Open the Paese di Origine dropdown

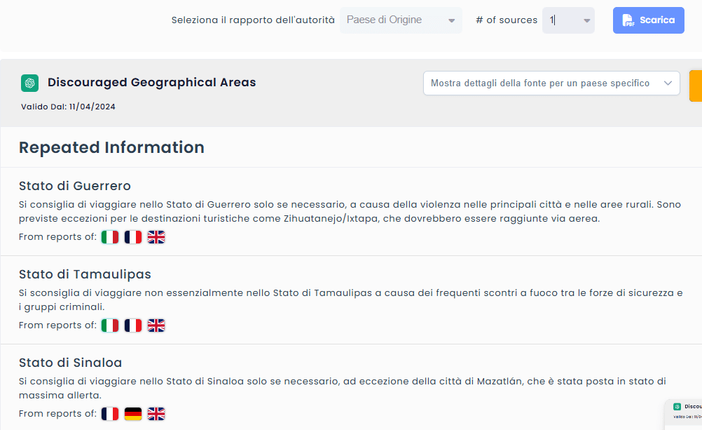point(401,20)
